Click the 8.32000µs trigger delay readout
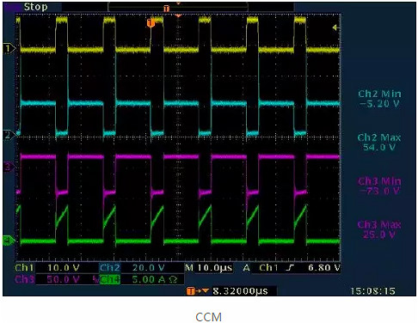This screenshot has height=323, width=418. click(240, 291)
